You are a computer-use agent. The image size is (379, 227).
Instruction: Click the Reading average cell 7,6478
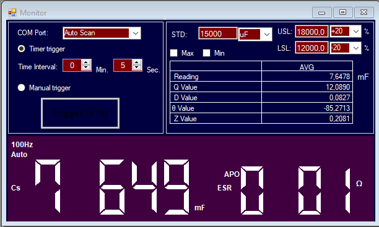(x=307, y=77)
